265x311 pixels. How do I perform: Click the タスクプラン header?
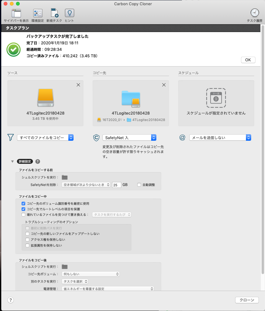(18, 28)
